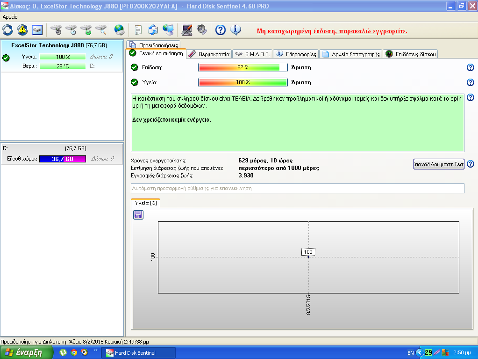Click the 29 °C temperature bar in left panel
The height and width of the screenshot is (359, 478).
[x=63, y=66]
